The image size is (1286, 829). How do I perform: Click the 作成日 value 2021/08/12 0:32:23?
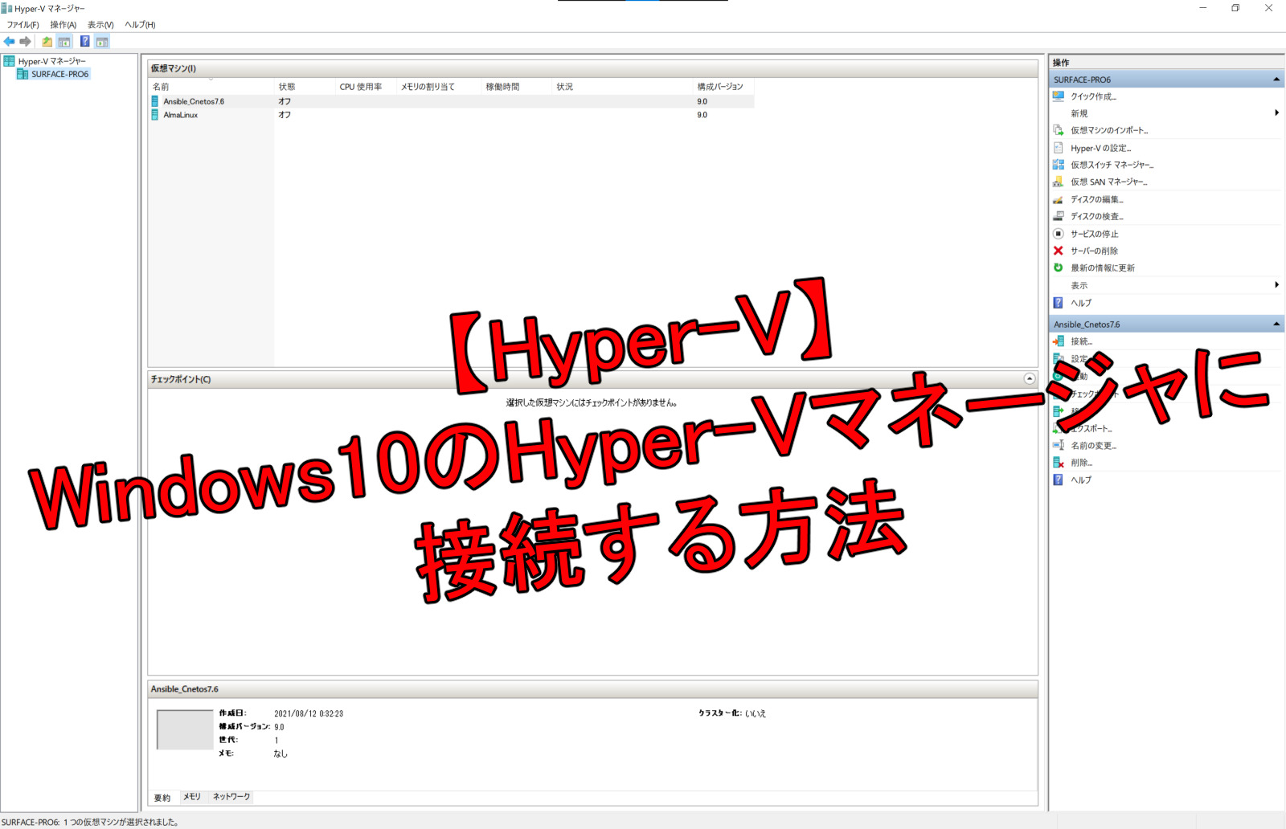(309, 713)
